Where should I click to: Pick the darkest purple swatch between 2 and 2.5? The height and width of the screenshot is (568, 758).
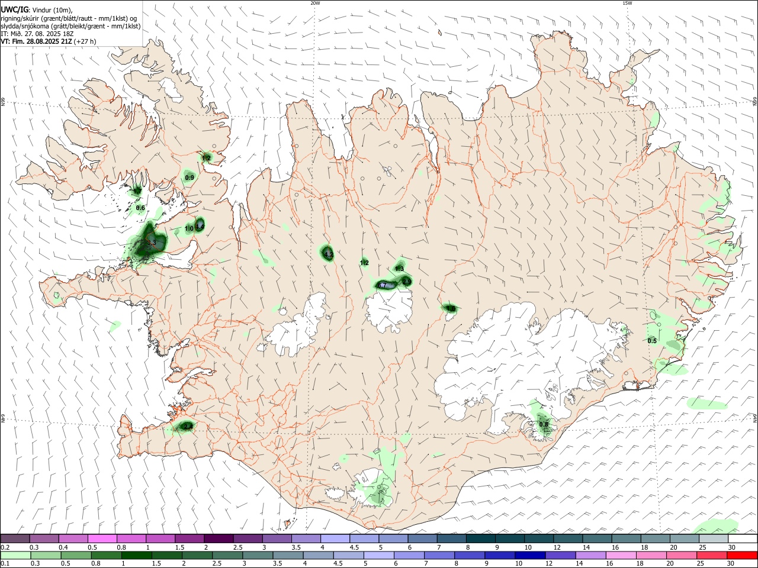click(219, 538)
